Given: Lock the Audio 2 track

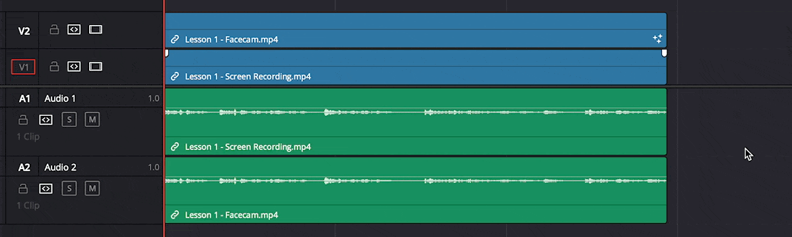Looking at the screenshot, I should click(24, 188).
